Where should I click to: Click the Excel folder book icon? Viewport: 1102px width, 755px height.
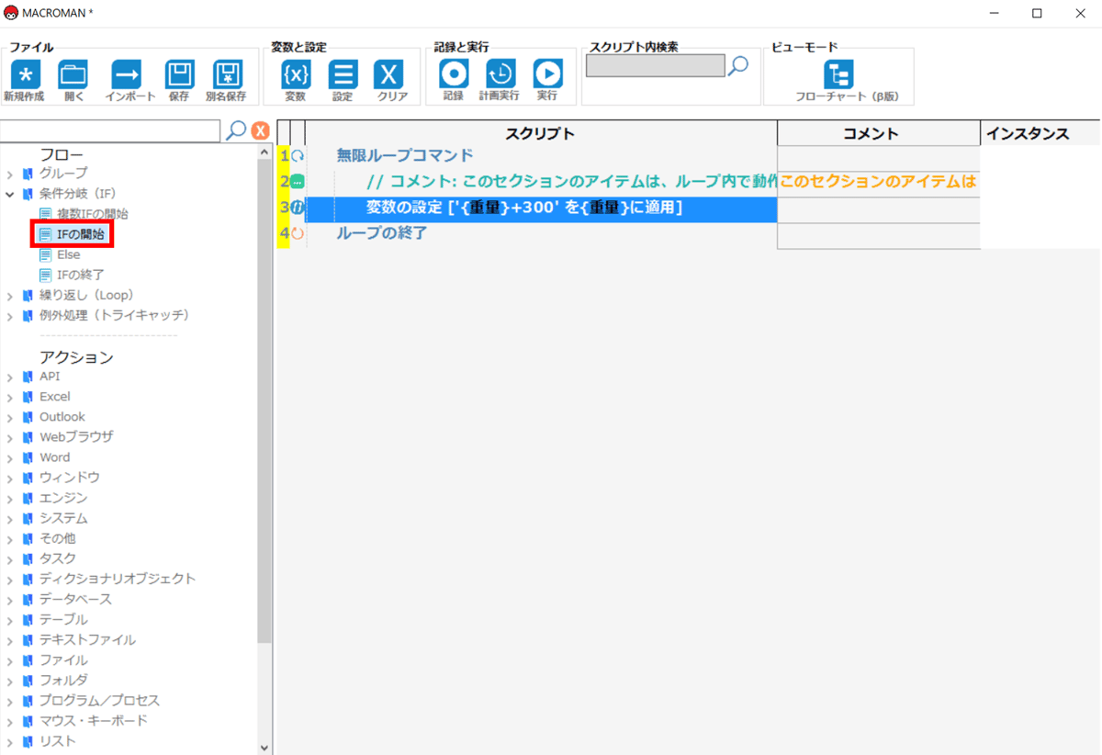(28, 397)
